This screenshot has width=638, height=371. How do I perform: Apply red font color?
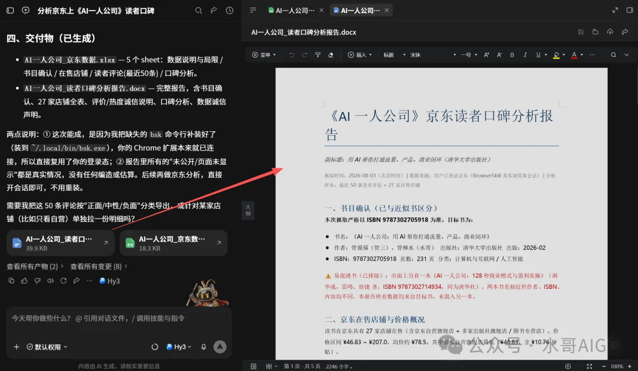click(574, 55)
